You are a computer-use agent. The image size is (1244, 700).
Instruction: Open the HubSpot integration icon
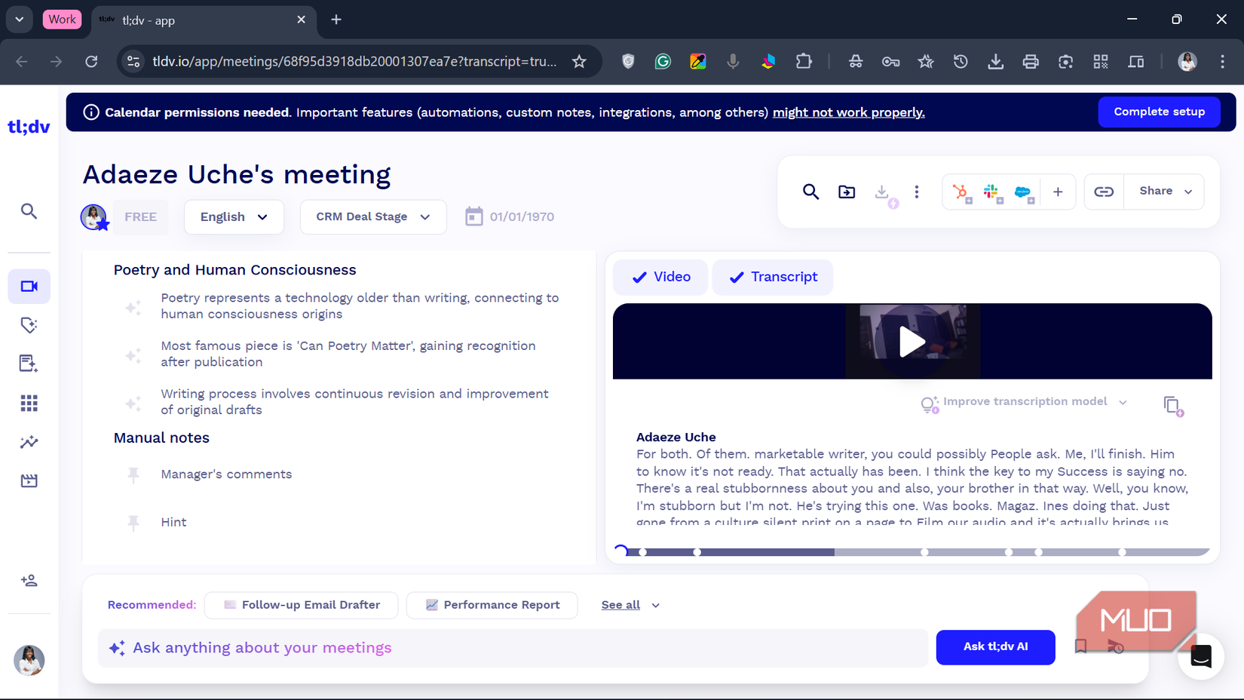click(961, 192)
